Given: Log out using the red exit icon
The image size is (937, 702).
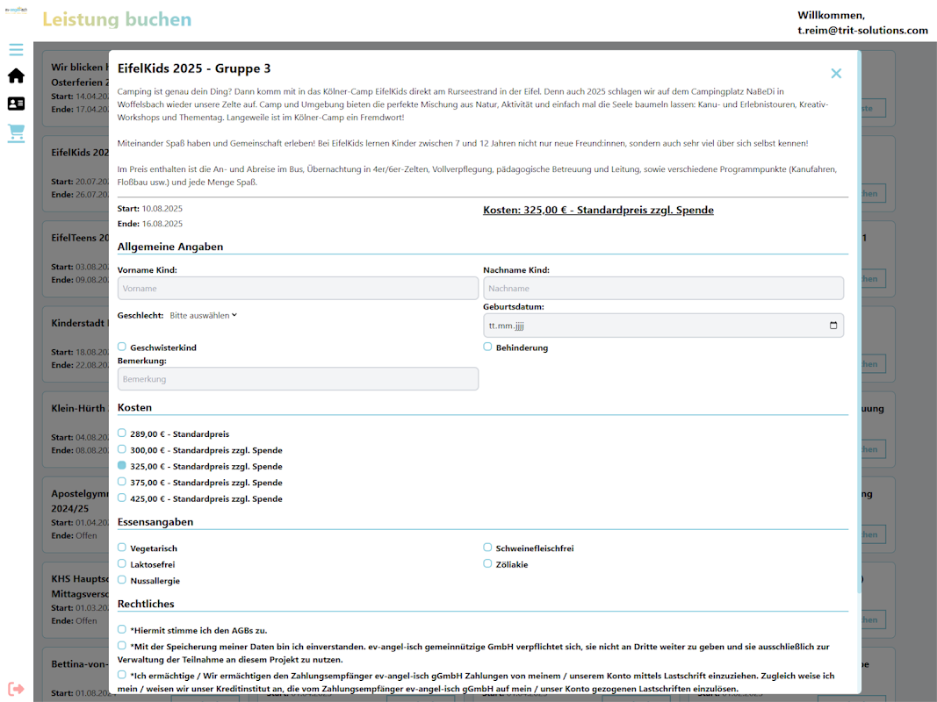Looking at the screenshot, I should click(16, 689).
